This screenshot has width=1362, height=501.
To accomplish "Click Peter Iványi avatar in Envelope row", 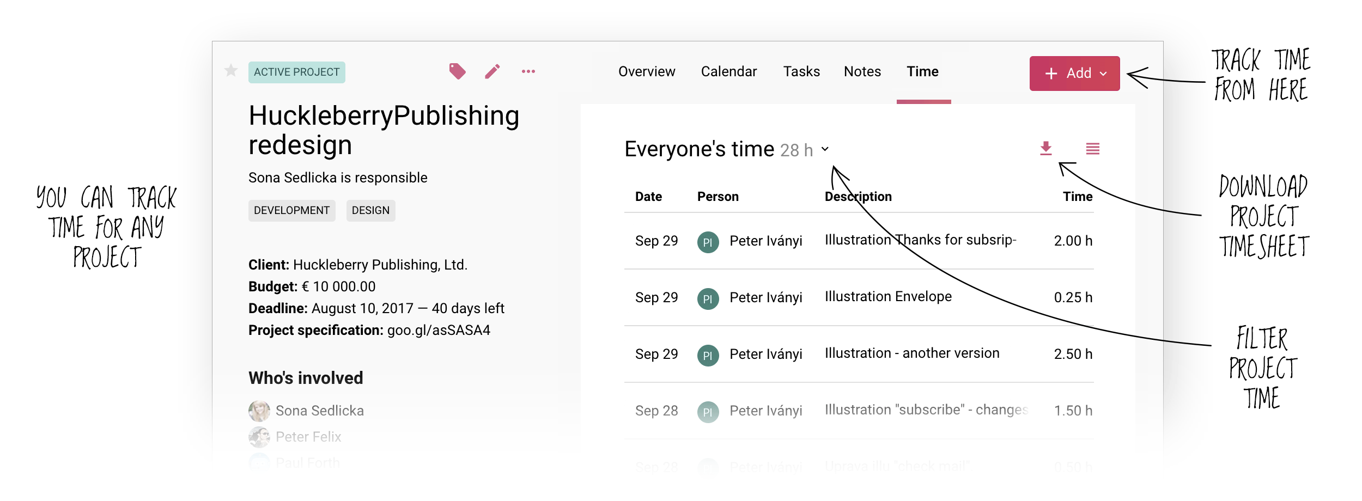I will pyautogui.click(x=708, y=298).
